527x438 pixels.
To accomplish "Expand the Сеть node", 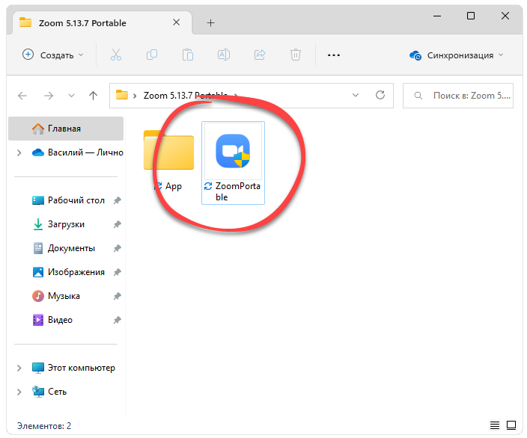I will click(x=19, y=392).
